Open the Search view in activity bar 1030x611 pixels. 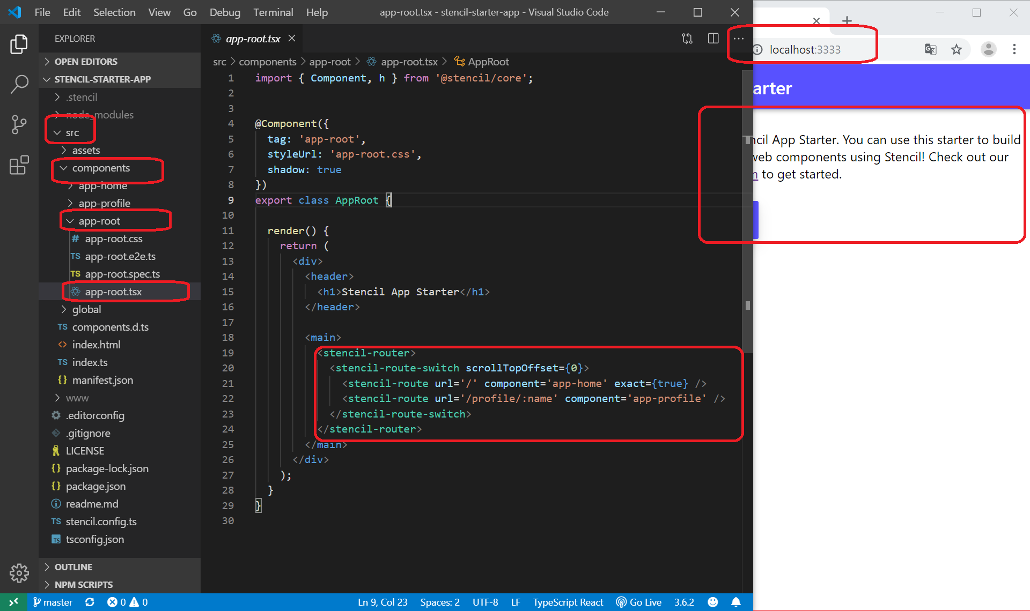click(x=19, y=84)
